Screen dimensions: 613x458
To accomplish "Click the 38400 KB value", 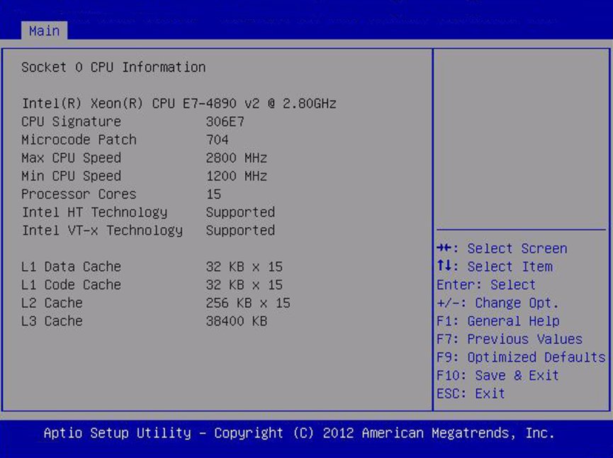I will [237, 321].
